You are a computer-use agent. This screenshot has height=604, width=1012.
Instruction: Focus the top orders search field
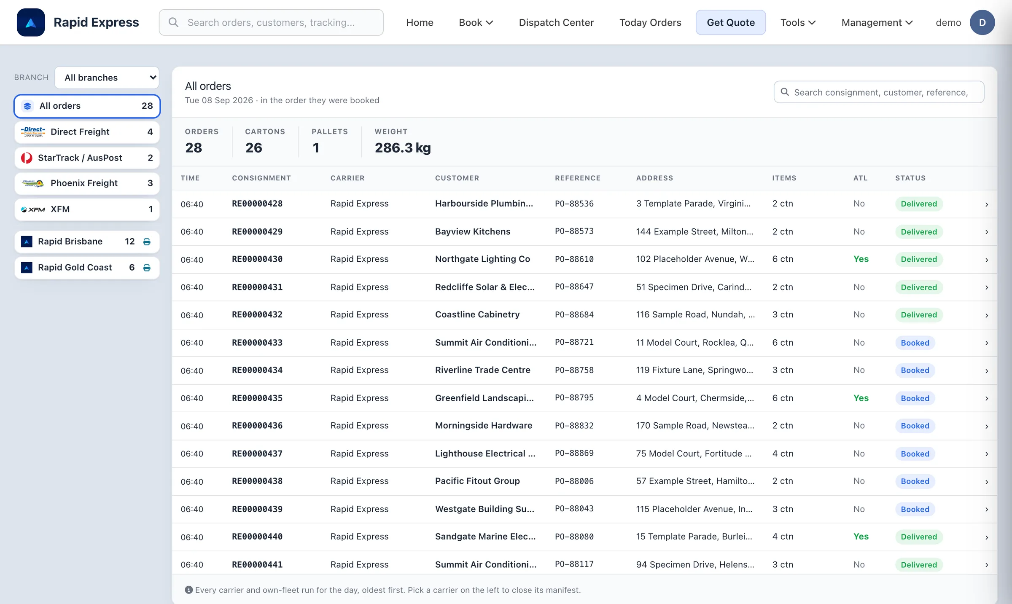271,22
